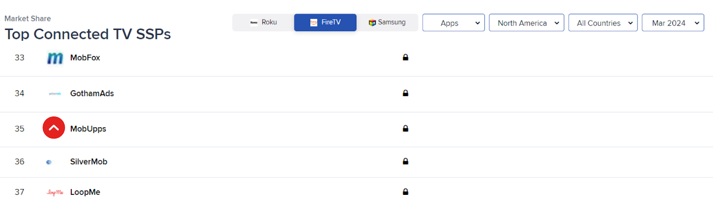This screenshot has height=206, width=713.
Task: Switch platform to Samsung
Action: [x=387, y=22]
